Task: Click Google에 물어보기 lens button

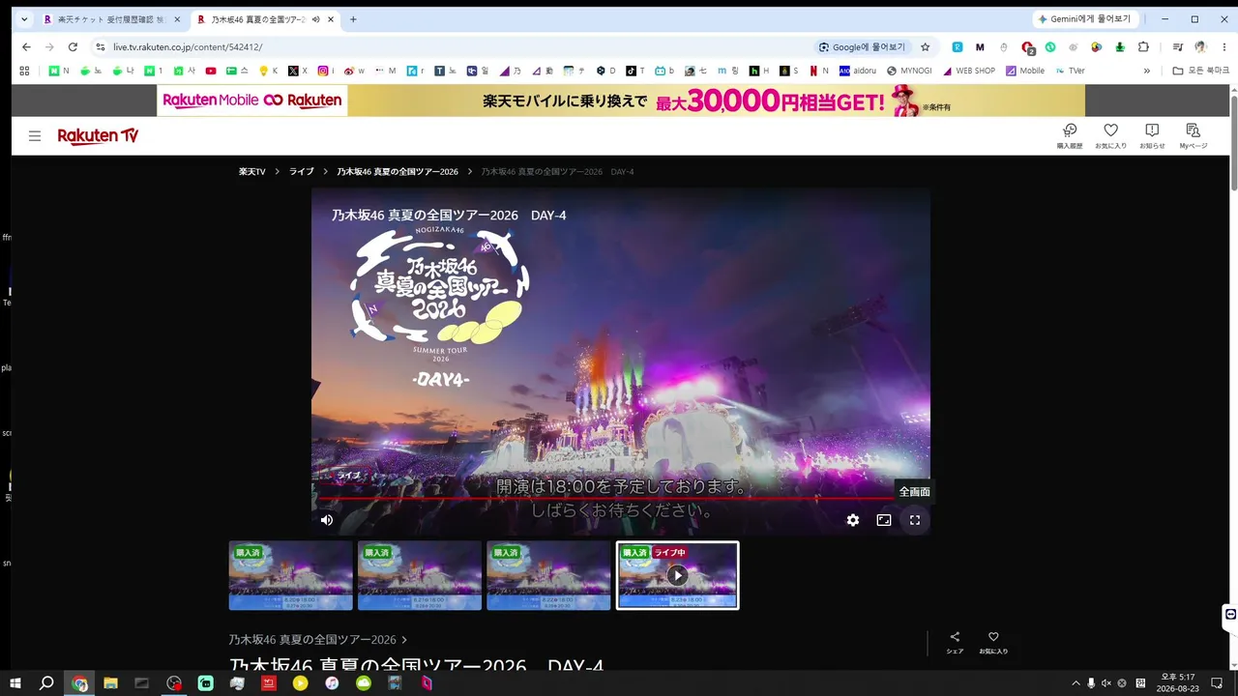Action: click(863, 46)
